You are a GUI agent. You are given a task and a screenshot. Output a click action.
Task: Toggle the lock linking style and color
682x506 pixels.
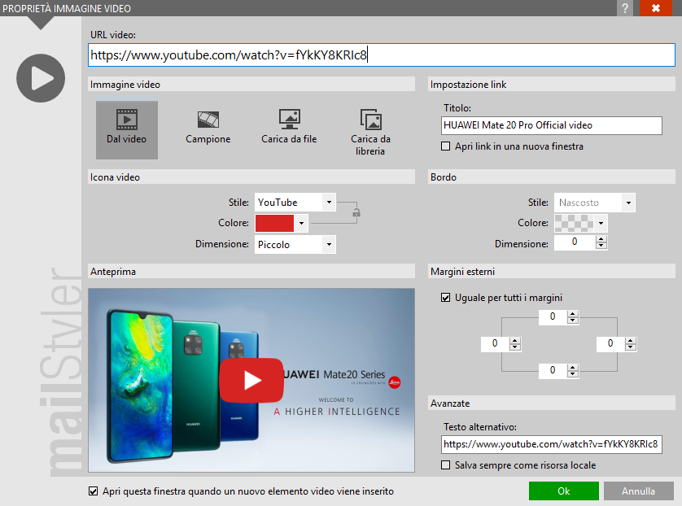pos(356,212)
